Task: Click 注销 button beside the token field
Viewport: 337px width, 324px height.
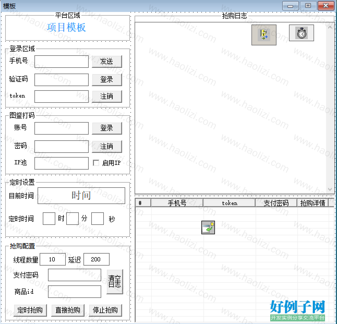Action: pos(107,97)
